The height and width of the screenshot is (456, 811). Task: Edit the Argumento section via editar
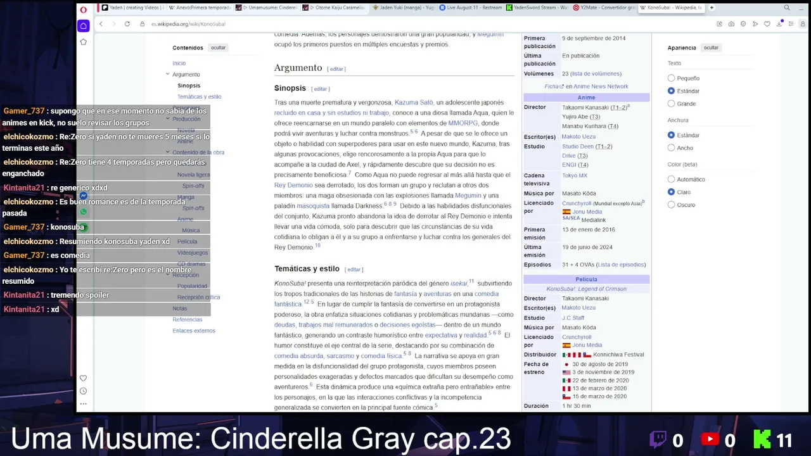(x=336, y=69)
